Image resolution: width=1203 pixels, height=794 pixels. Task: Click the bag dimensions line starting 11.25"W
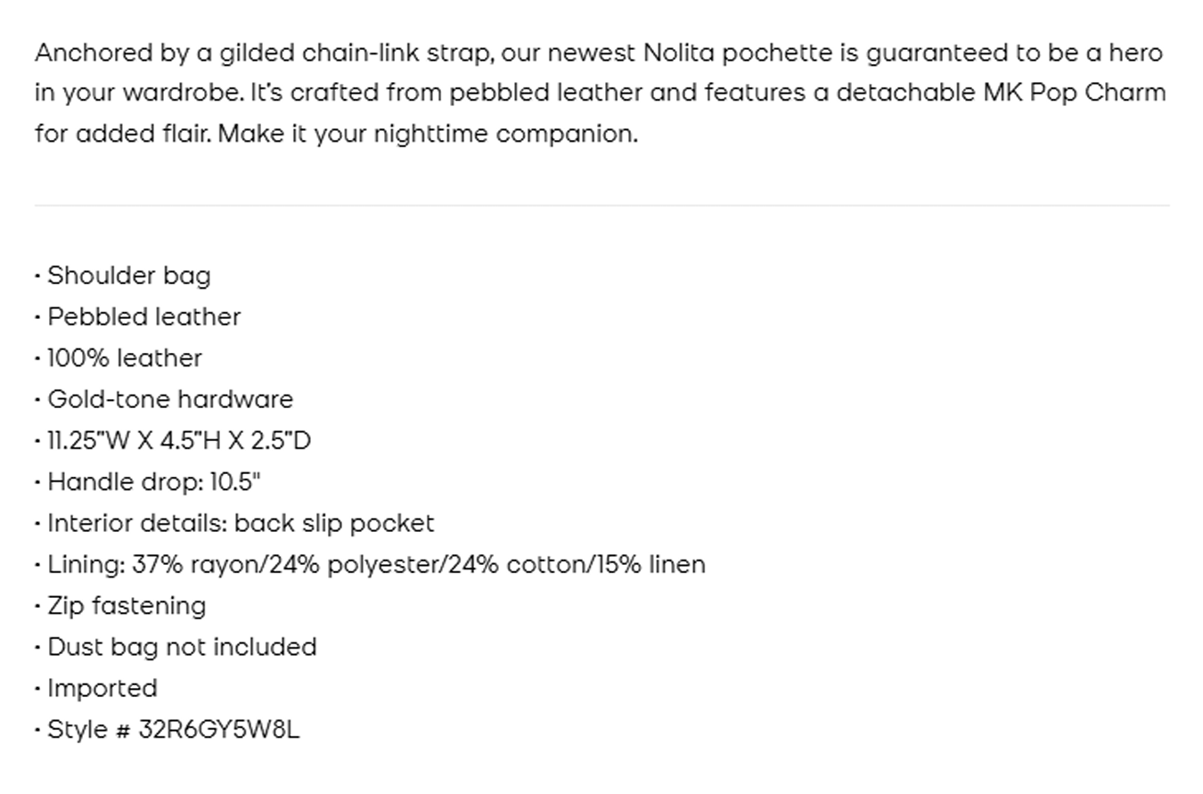178,441
